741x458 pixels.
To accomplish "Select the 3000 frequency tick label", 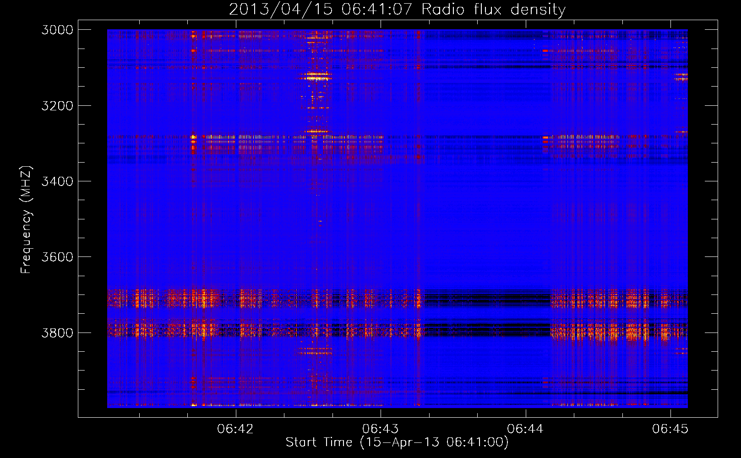I will [57, 30].
